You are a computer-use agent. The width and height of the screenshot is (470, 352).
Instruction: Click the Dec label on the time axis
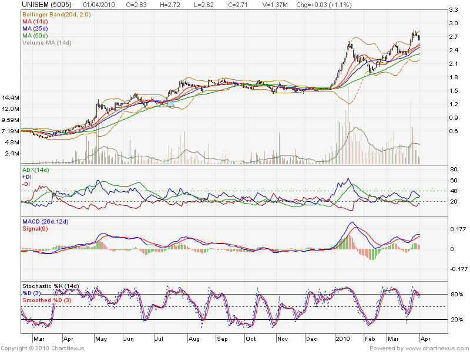coord(311,339)
